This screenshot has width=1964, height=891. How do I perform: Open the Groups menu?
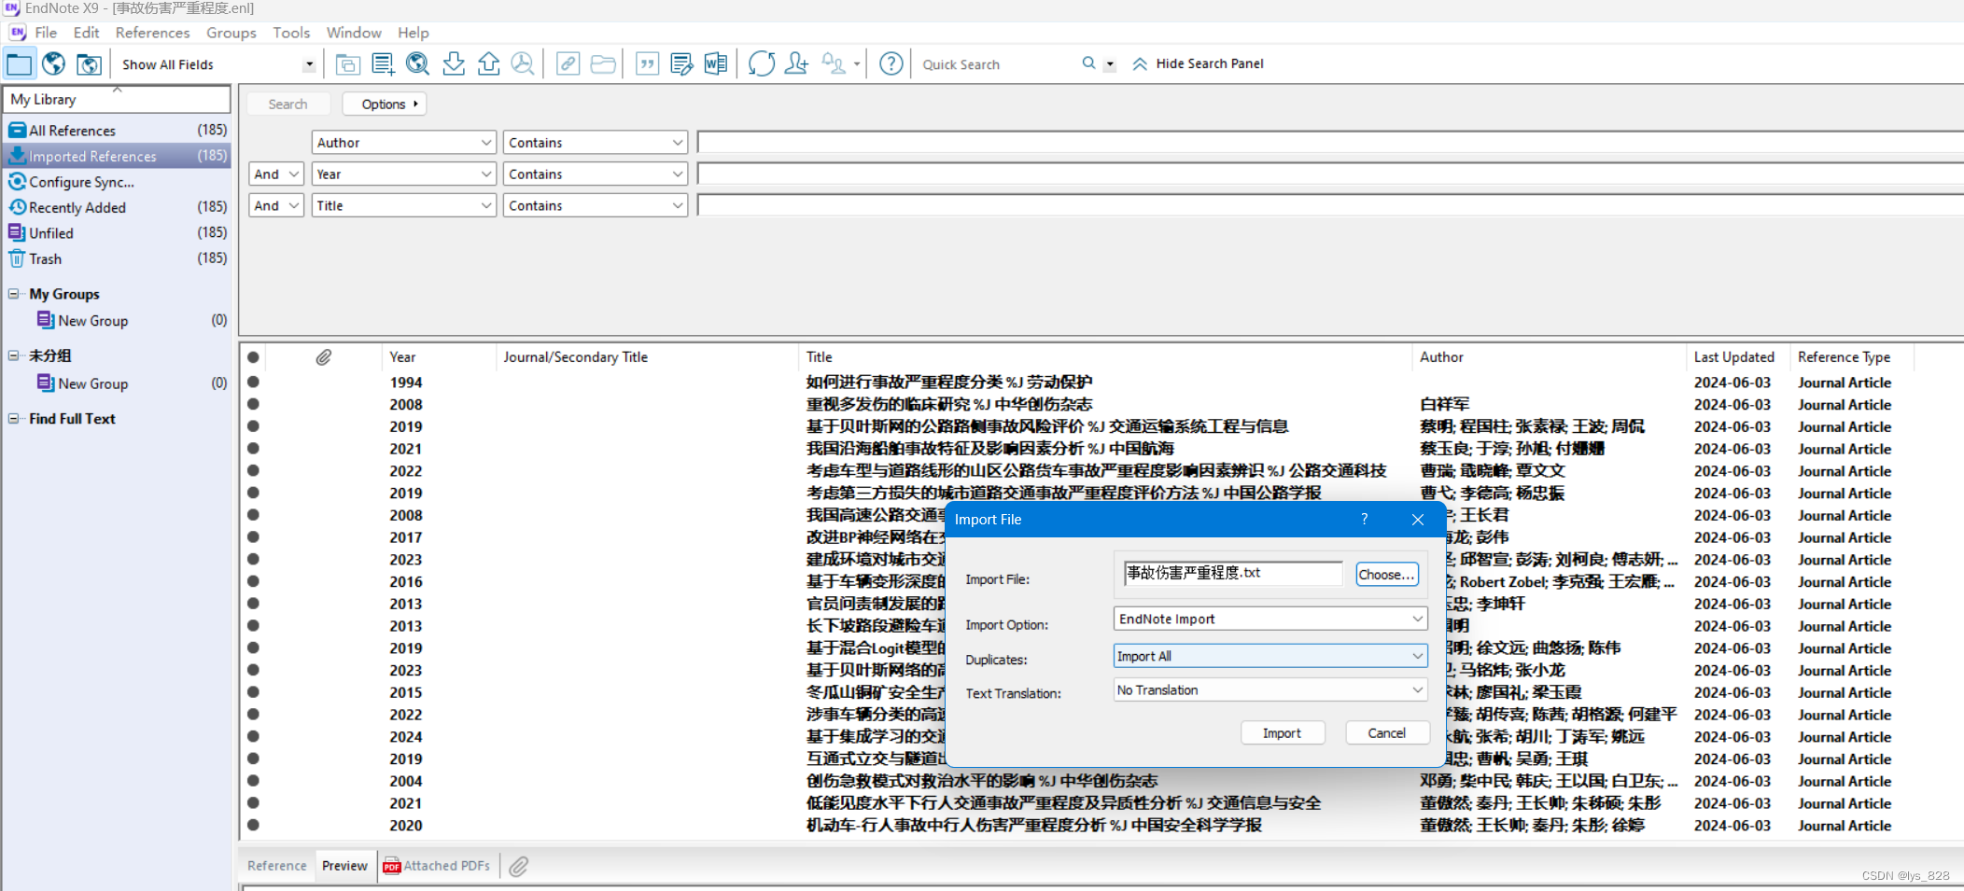(x=231, y=33)
